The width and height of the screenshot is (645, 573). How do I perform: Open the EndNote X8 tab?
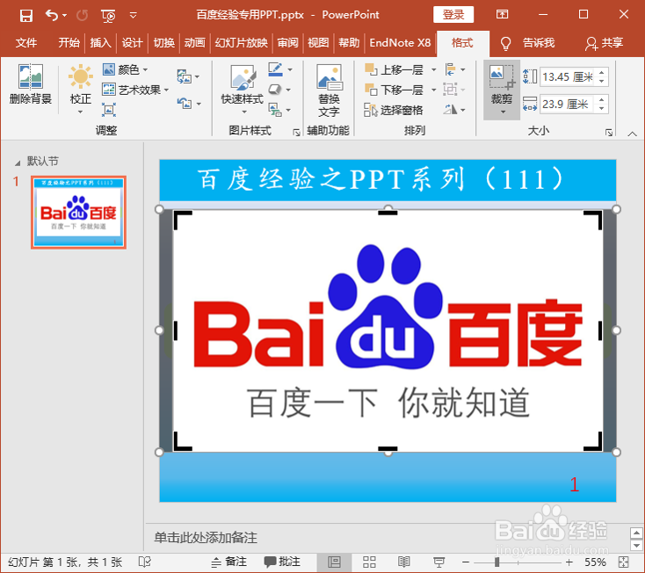(x=400, y=42)
